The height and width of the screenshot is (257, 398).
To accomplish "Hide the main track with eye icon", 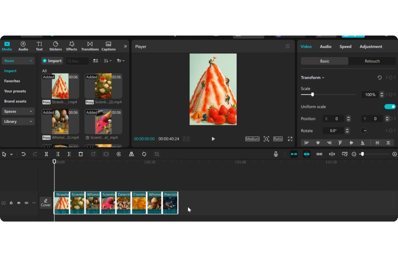I will tap(19, 203).
